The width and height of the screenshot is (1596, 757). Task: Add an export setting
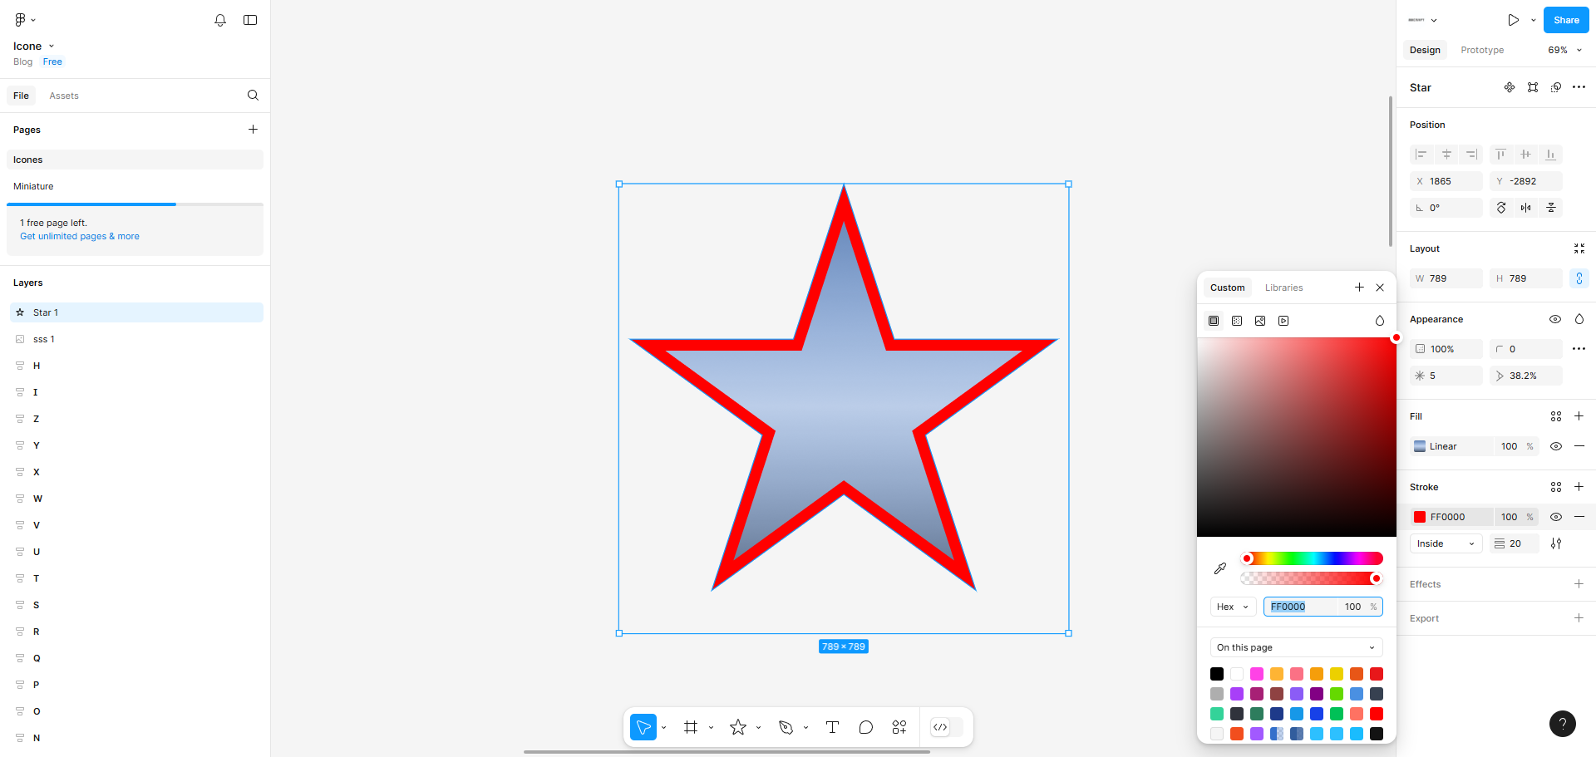click(x=1579, y=618)
